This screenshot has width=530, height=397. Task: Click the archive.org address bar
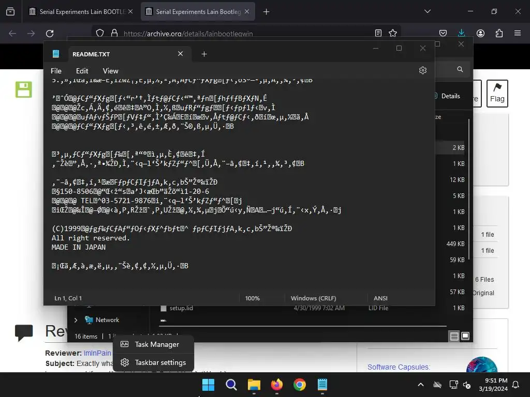pos(247,34)
